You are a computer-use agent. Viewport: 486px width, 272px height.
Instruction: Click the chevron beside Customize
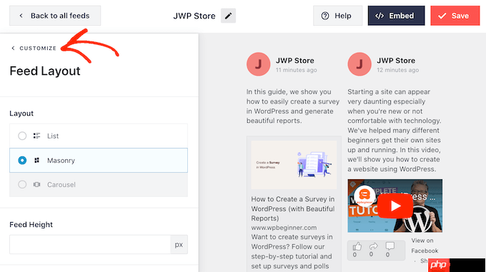click(x=13, y=48)
